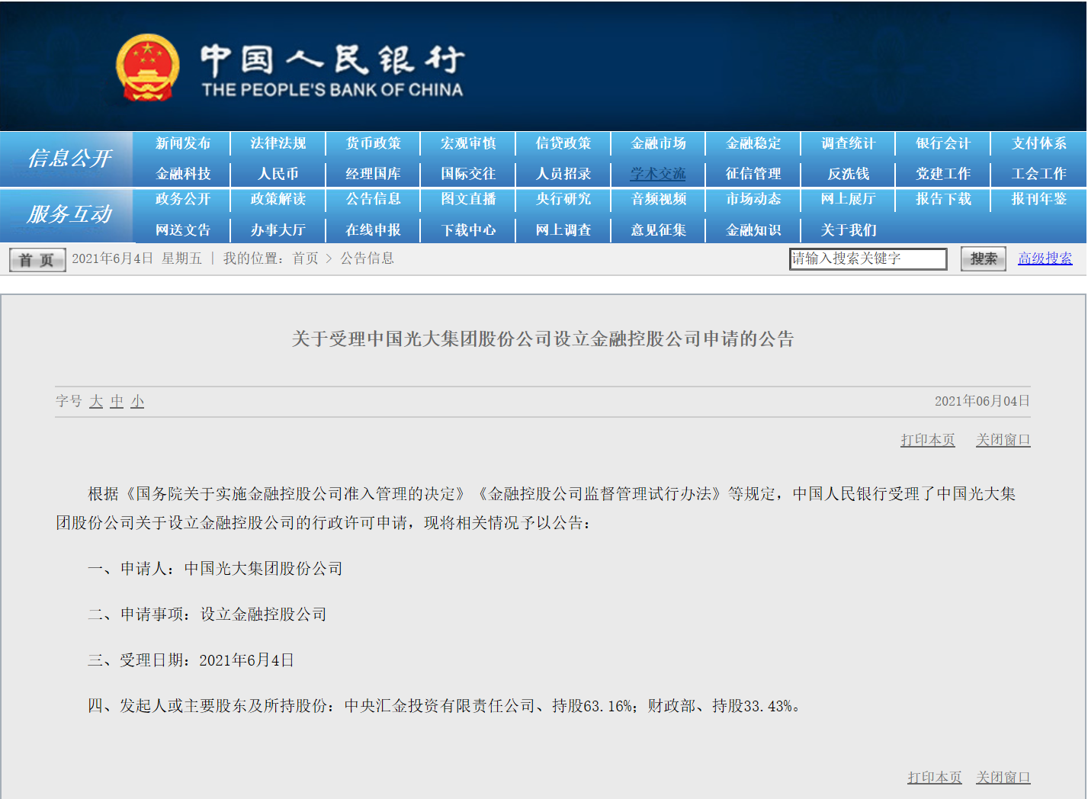This screenshot has width=1088, height=799.
Task: Open the 货币政策 menu item
Action: (x=373, y=143)
